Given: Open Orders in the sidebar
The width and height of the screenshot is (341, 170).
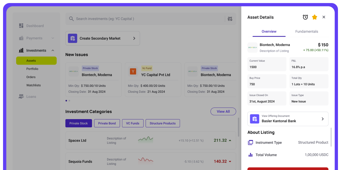Looking at the screenshot, I should tap(31, 77).
